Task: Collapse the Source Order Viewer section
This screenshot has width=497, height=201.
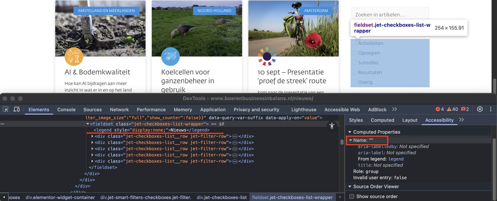Action: pos(350,187)
